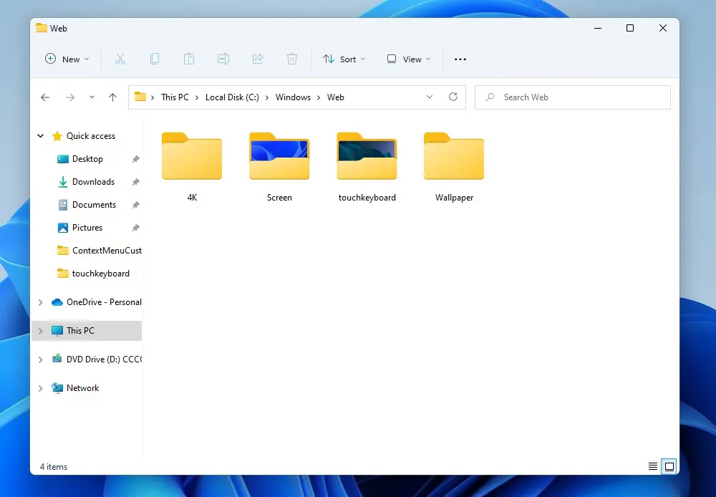The image size is (716, 497).
Task: Select Quick access in the navigation pane
Action: click(x=89, y=135)
